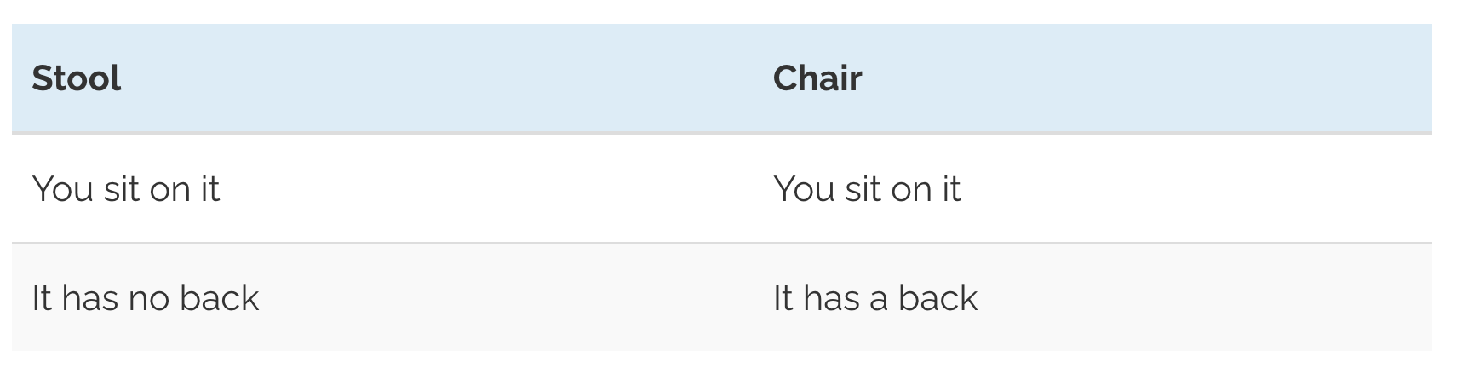Screen dimensions: 1468x368
Task: Click the word "You" in the Stool column
Action: click(61, 188)
